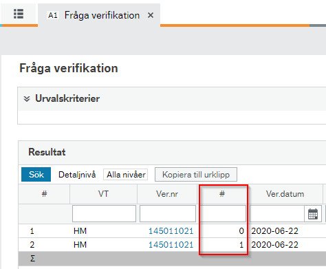Close the Fråga verifikation tab
The height and width of the screenshot is (269, 326).
click(x=151, y=15)
